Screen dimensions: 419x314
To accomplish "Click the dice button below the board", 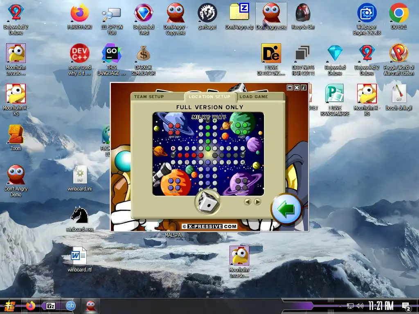I will [207, 202].
